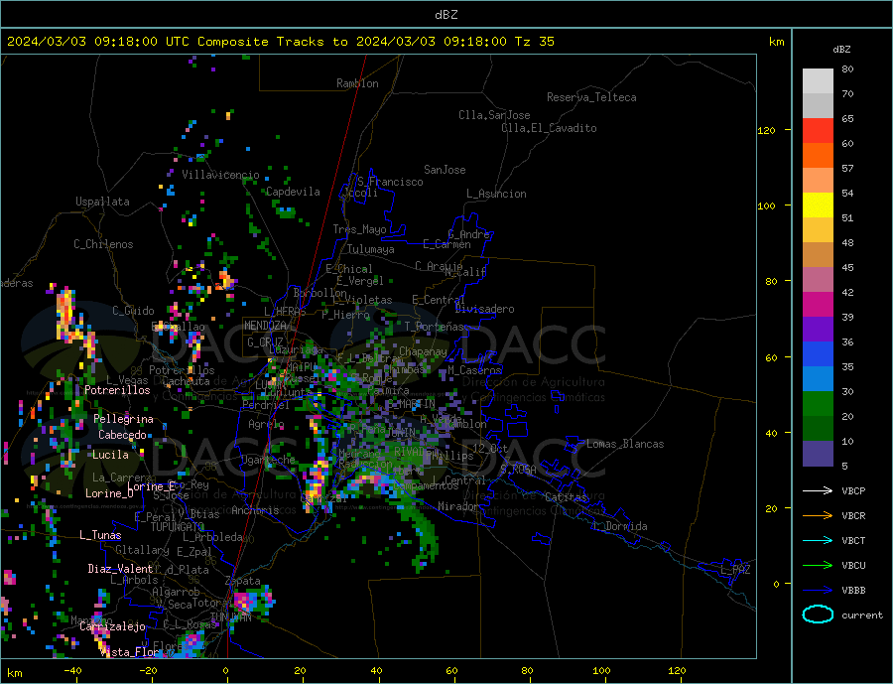Pick the dusty pink 42-45 dBZ swatch

point(818,280)
